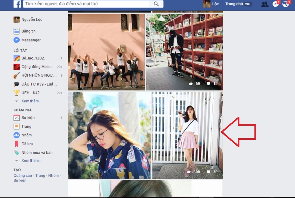Click the rainbow group icon
This screenshot has height=198, width=295.
click(17, 58)
